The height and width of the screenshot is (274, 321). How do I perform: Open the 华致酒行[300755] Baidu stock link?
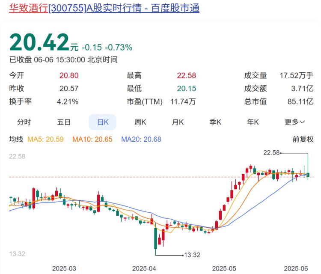click(x=104, y=8)
